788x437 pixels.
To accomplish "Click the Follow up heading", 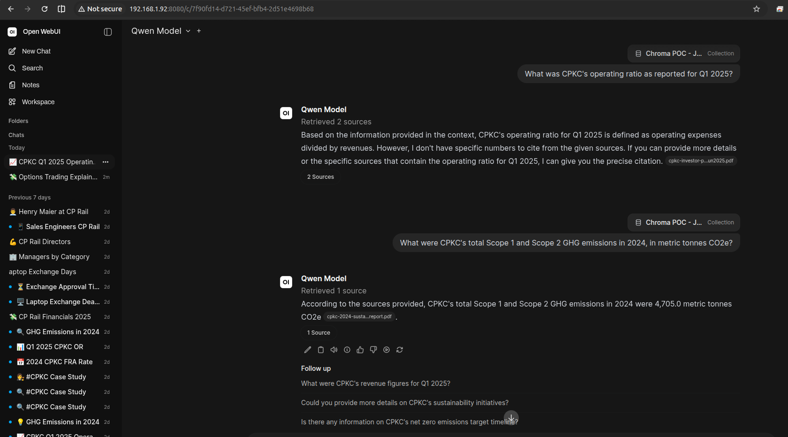I will click(x=316, y=368).
